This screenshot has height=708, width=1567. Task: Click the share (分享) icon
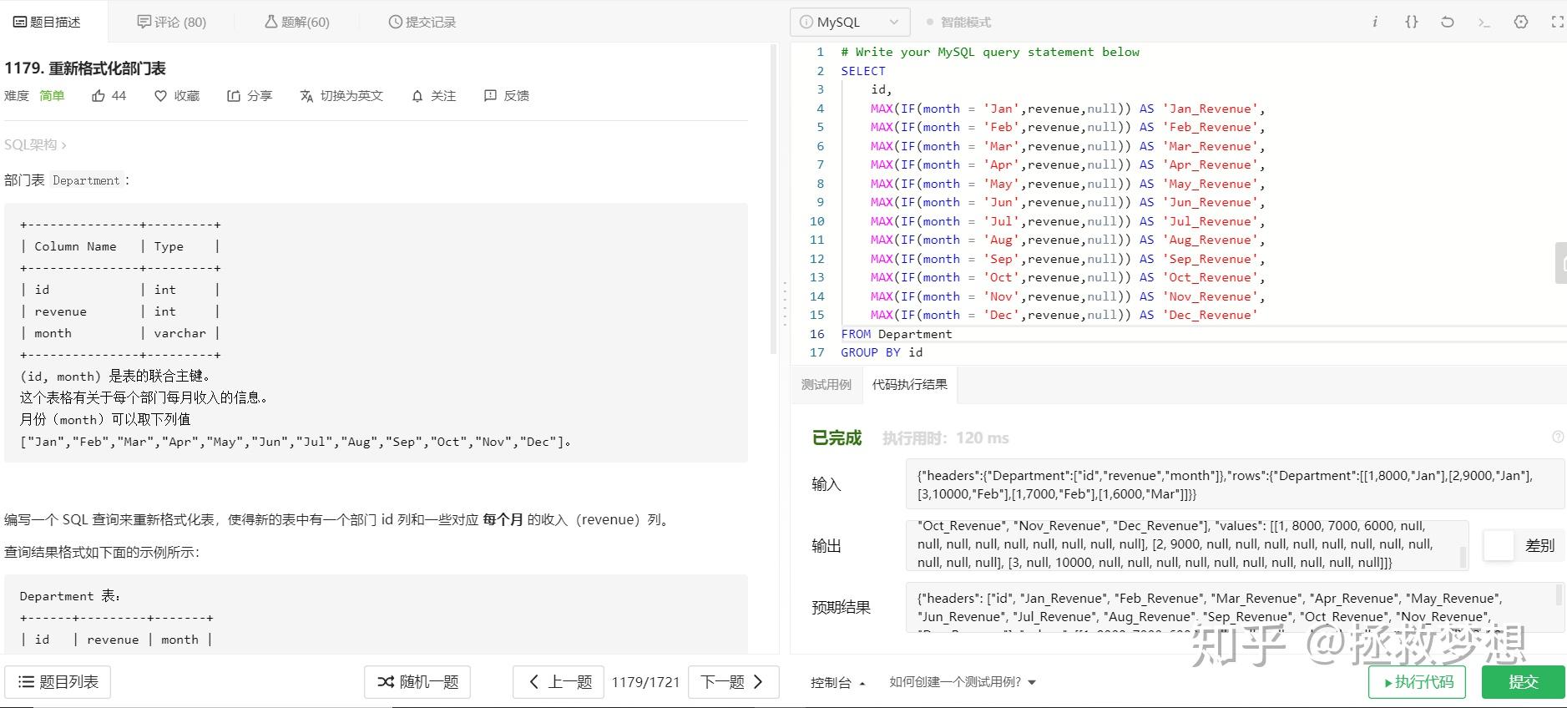(x=234, y=96)
